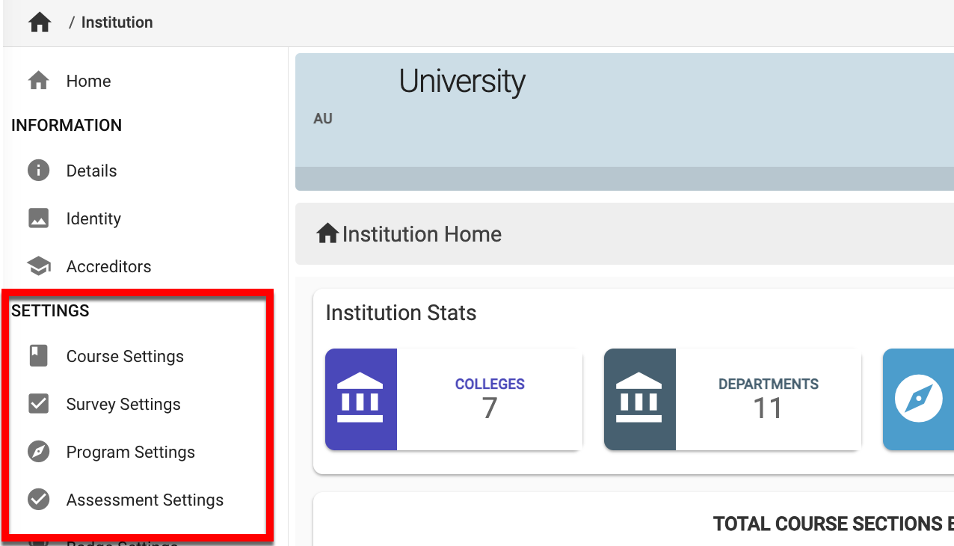Click the Identity image icon
954x546 pixels.
(38, 218)
